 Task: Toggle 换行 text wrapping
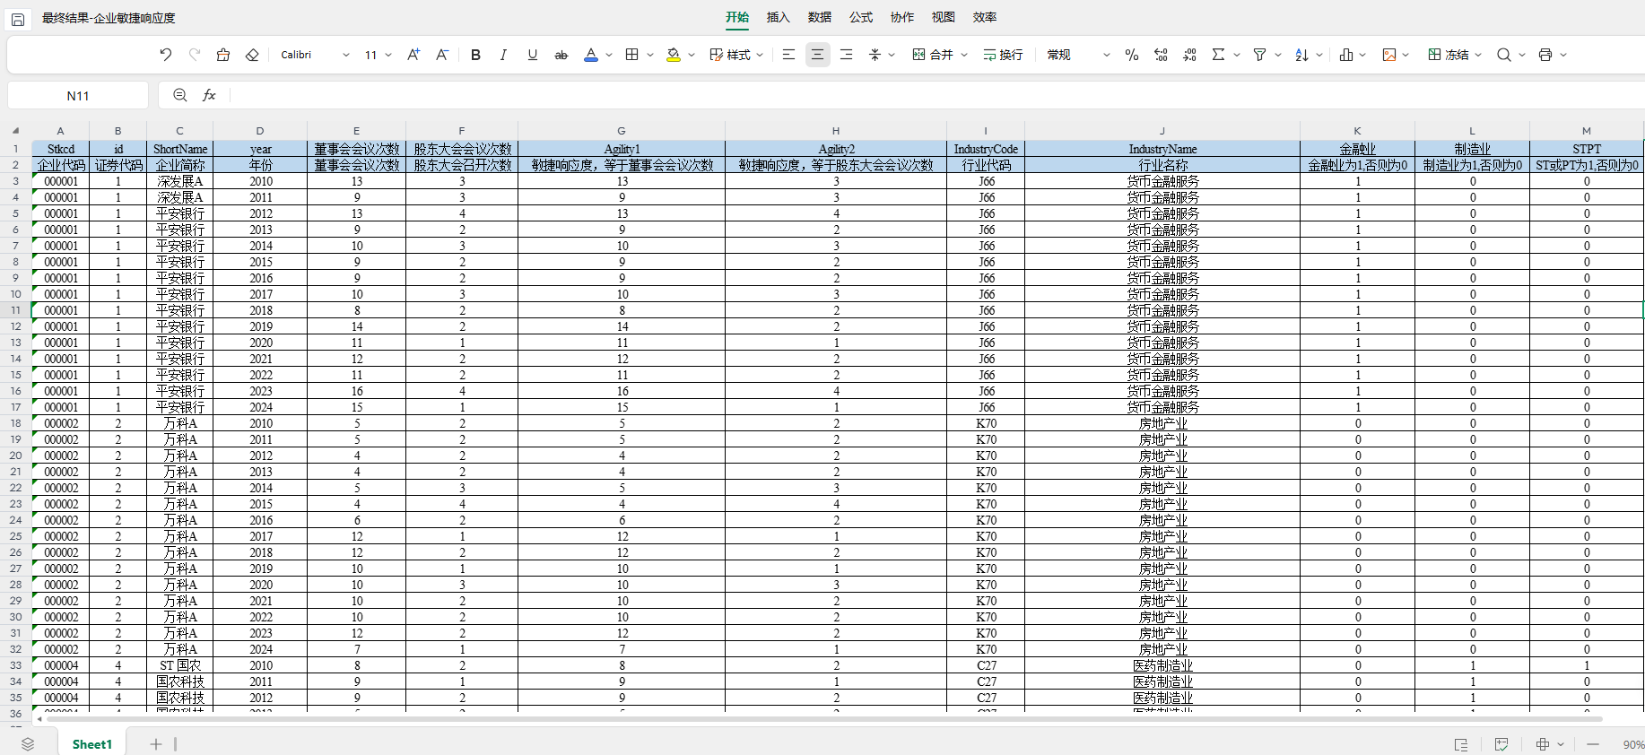(x=1003, y=55)
